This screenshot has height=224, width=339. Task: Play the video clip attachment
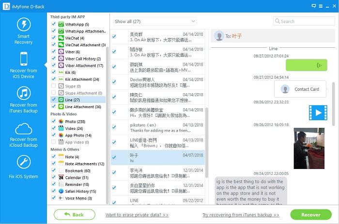click(x=318, y=112)
